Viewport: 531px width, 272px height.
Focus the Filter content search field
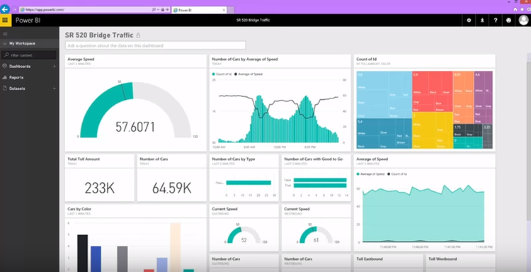29,55
